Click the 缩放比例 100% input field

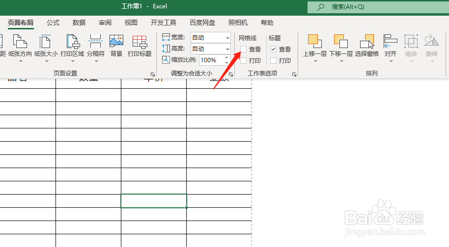(x=211, y=60)
